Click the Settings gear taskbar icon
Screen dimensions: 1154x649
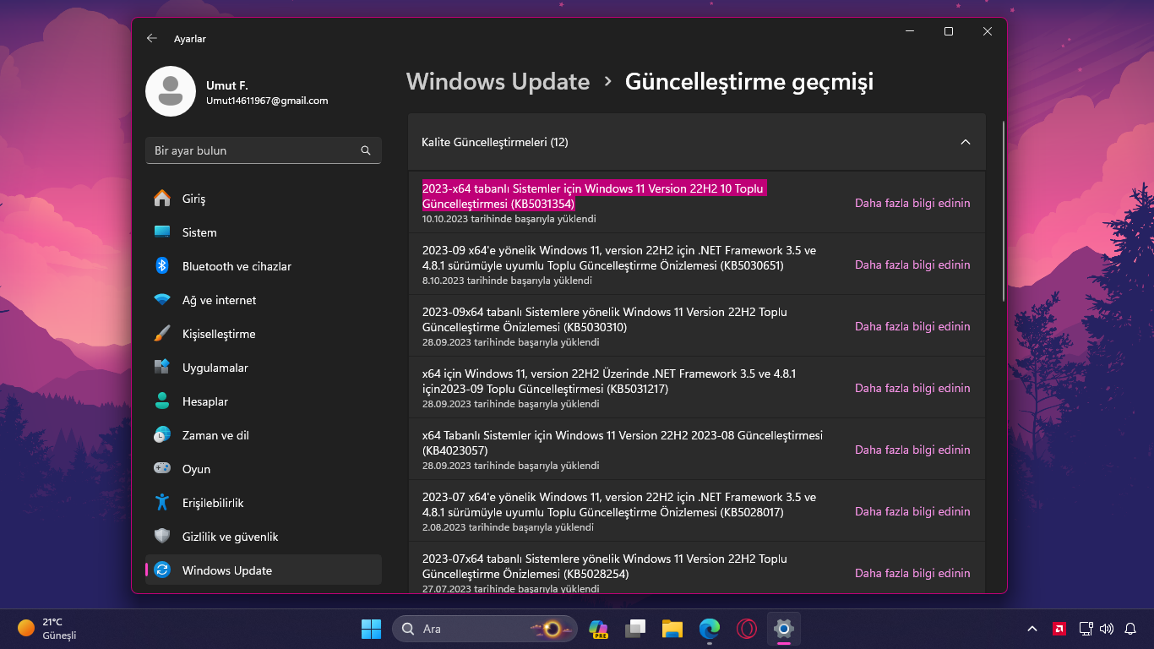point(784,629)
